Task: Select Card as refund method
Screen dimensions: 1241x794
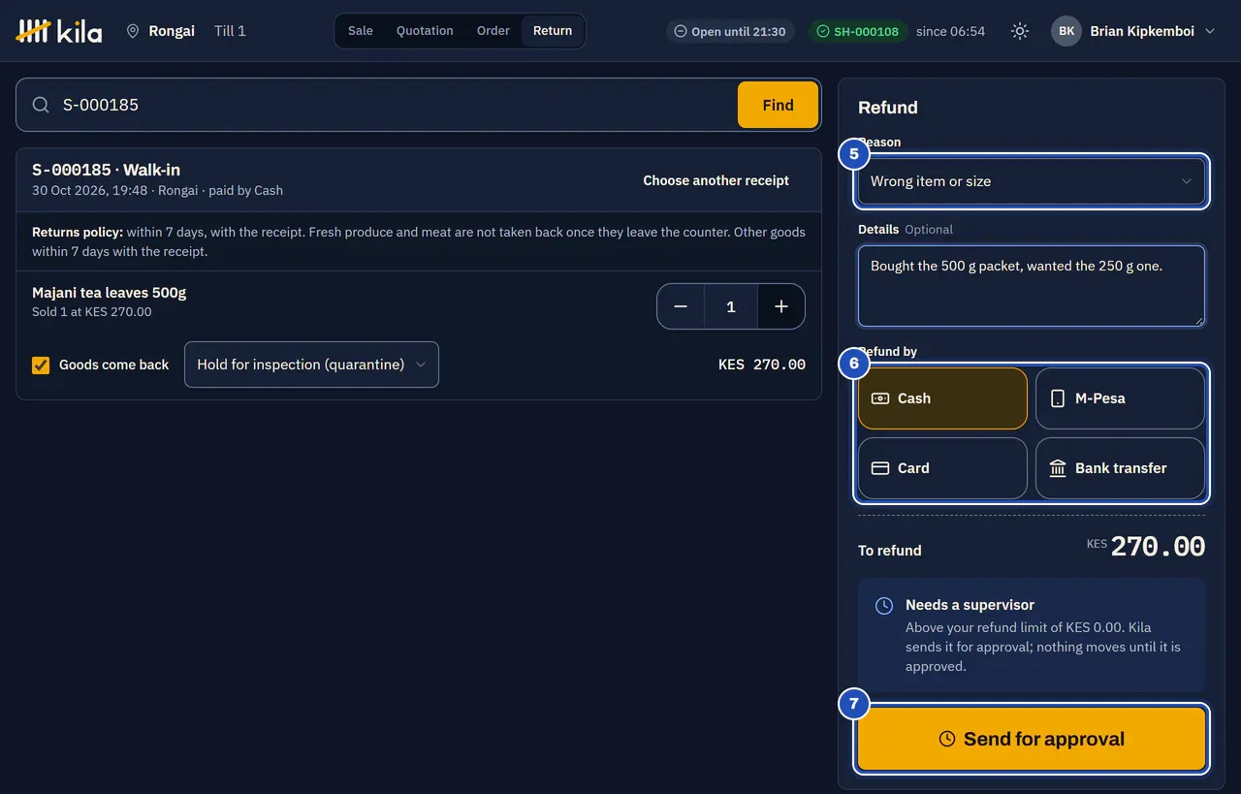Action: click(x=942, y=468)
